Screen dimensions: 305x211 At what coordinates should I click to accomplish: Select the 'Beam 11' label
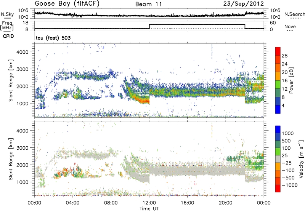pos(148,4)
